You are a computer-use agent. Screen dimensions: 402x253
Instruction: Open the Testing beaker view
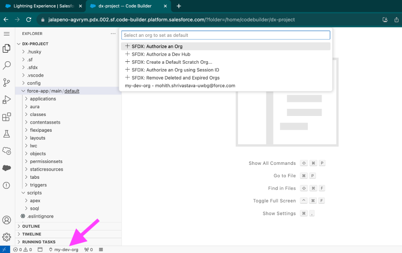tap(7, 134)
